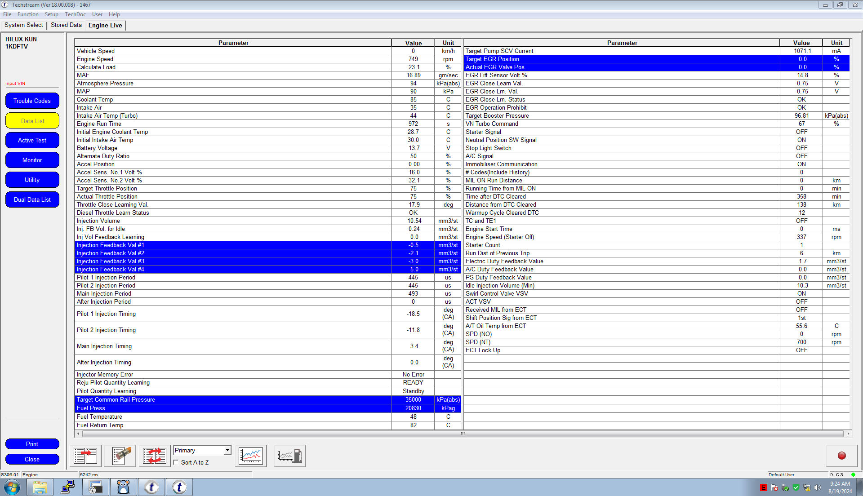Switch to first Techstream taskbar icon
Image resolution: width=863 pixels, height=496 pixels.
(151, 487)
